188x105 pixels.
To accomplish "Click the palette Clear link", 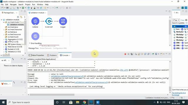I will (182, 20).
